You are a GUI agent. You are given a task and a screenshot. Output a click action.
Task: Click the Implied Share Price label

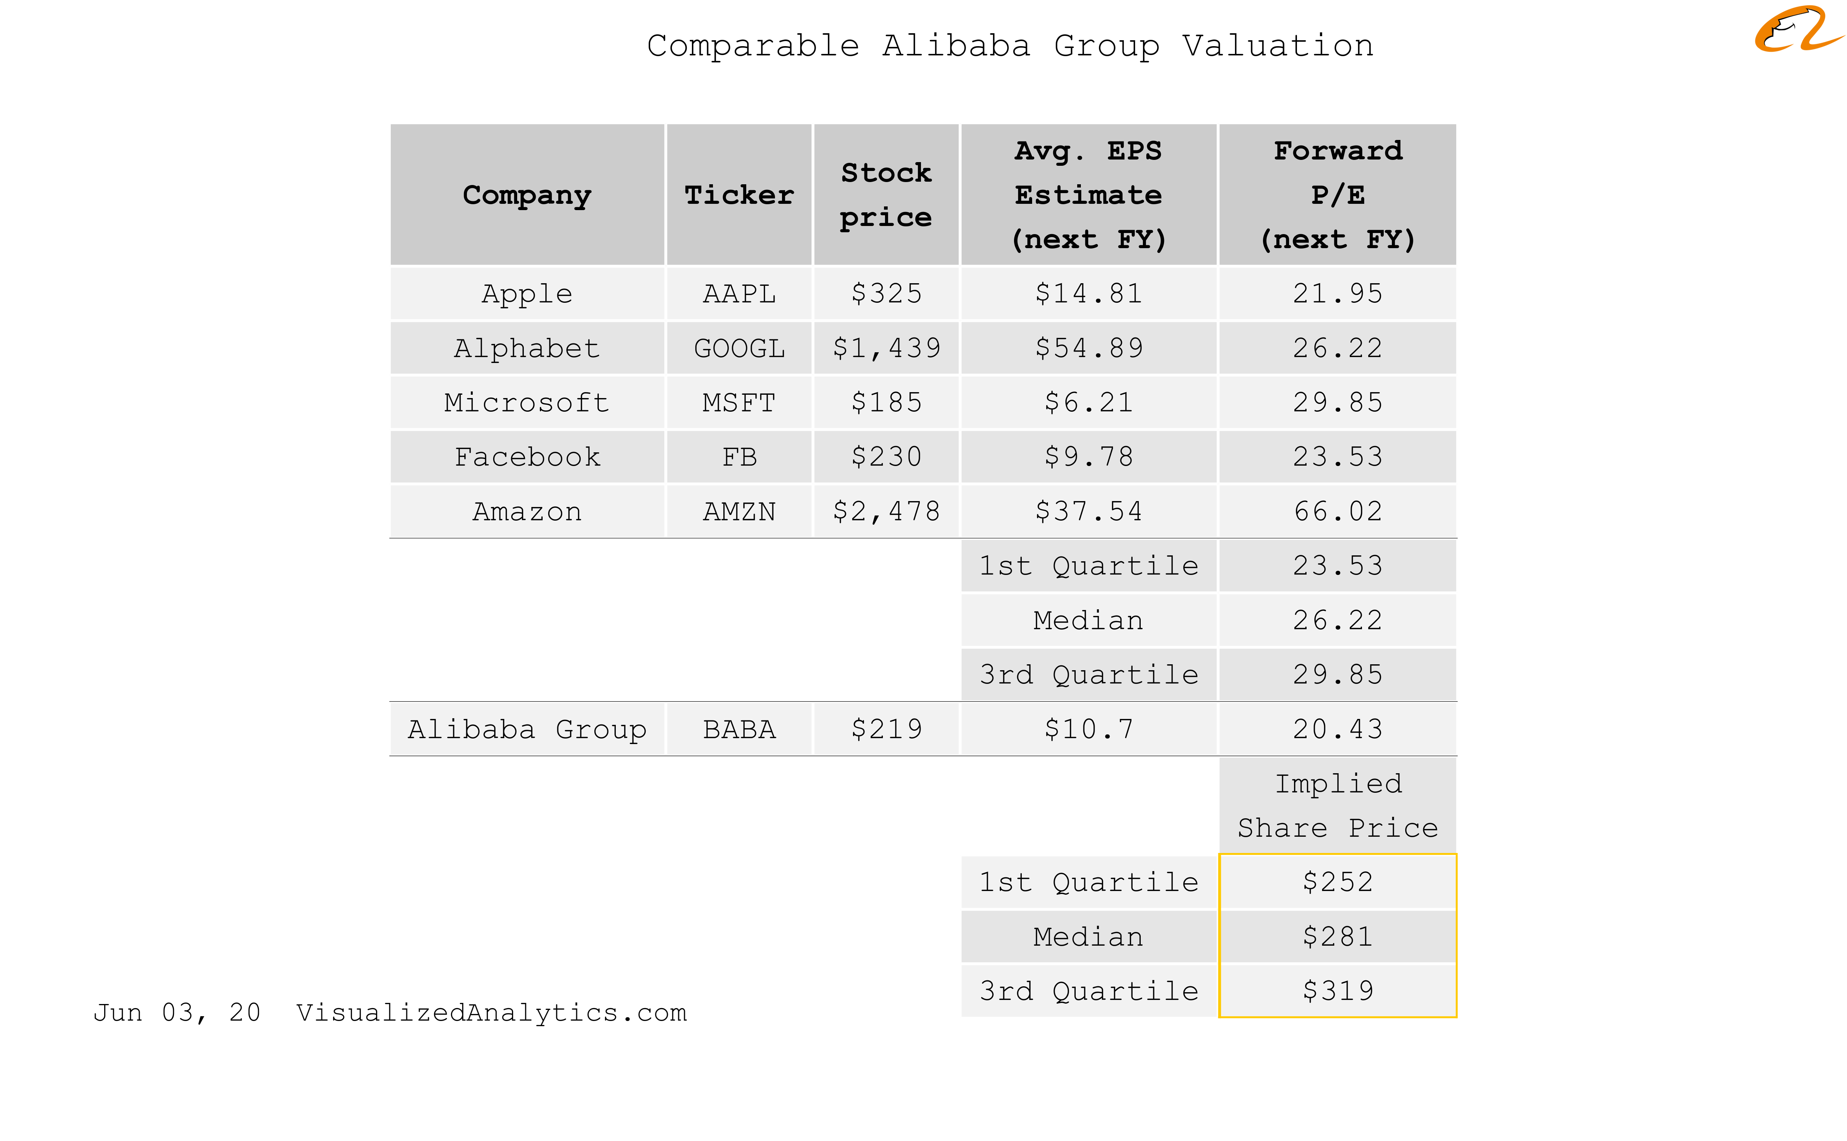pos(1338,805)
